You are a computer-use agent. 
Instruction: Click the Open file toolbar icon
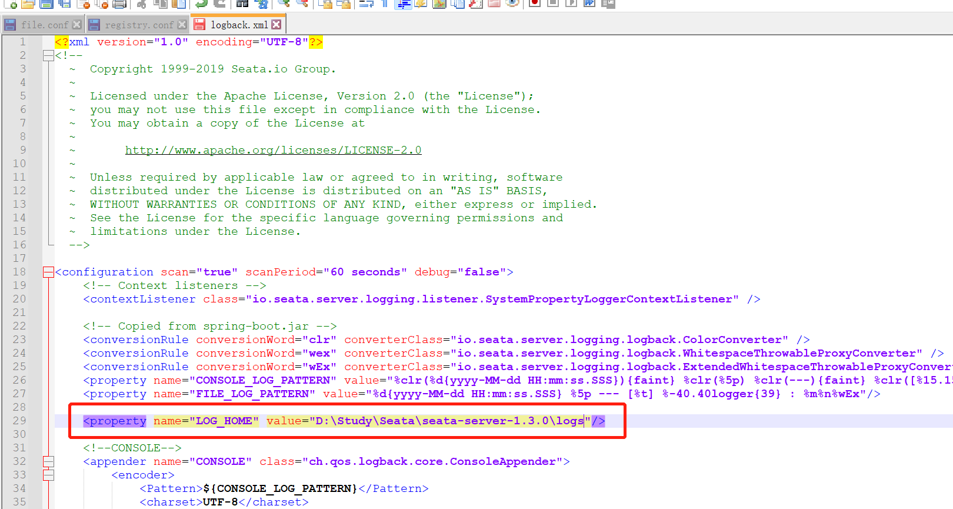(x=28, y=4)
